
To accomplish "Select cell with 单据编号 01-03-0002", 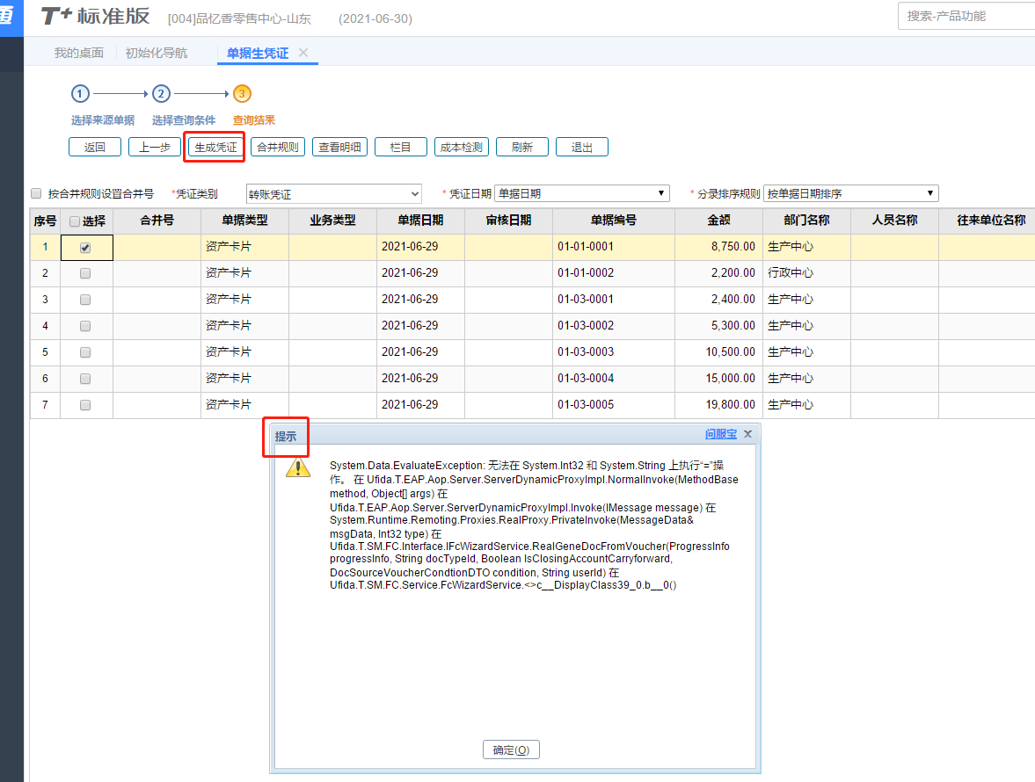I will [x=614, y=326].
